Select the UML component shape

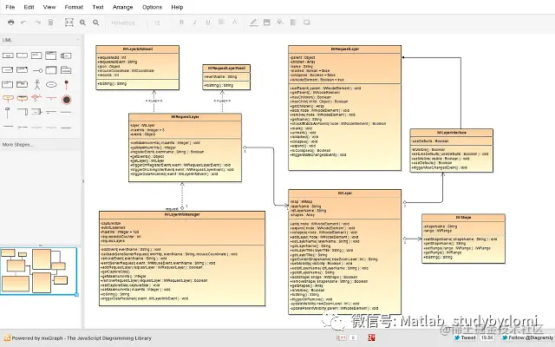point(66,56)
